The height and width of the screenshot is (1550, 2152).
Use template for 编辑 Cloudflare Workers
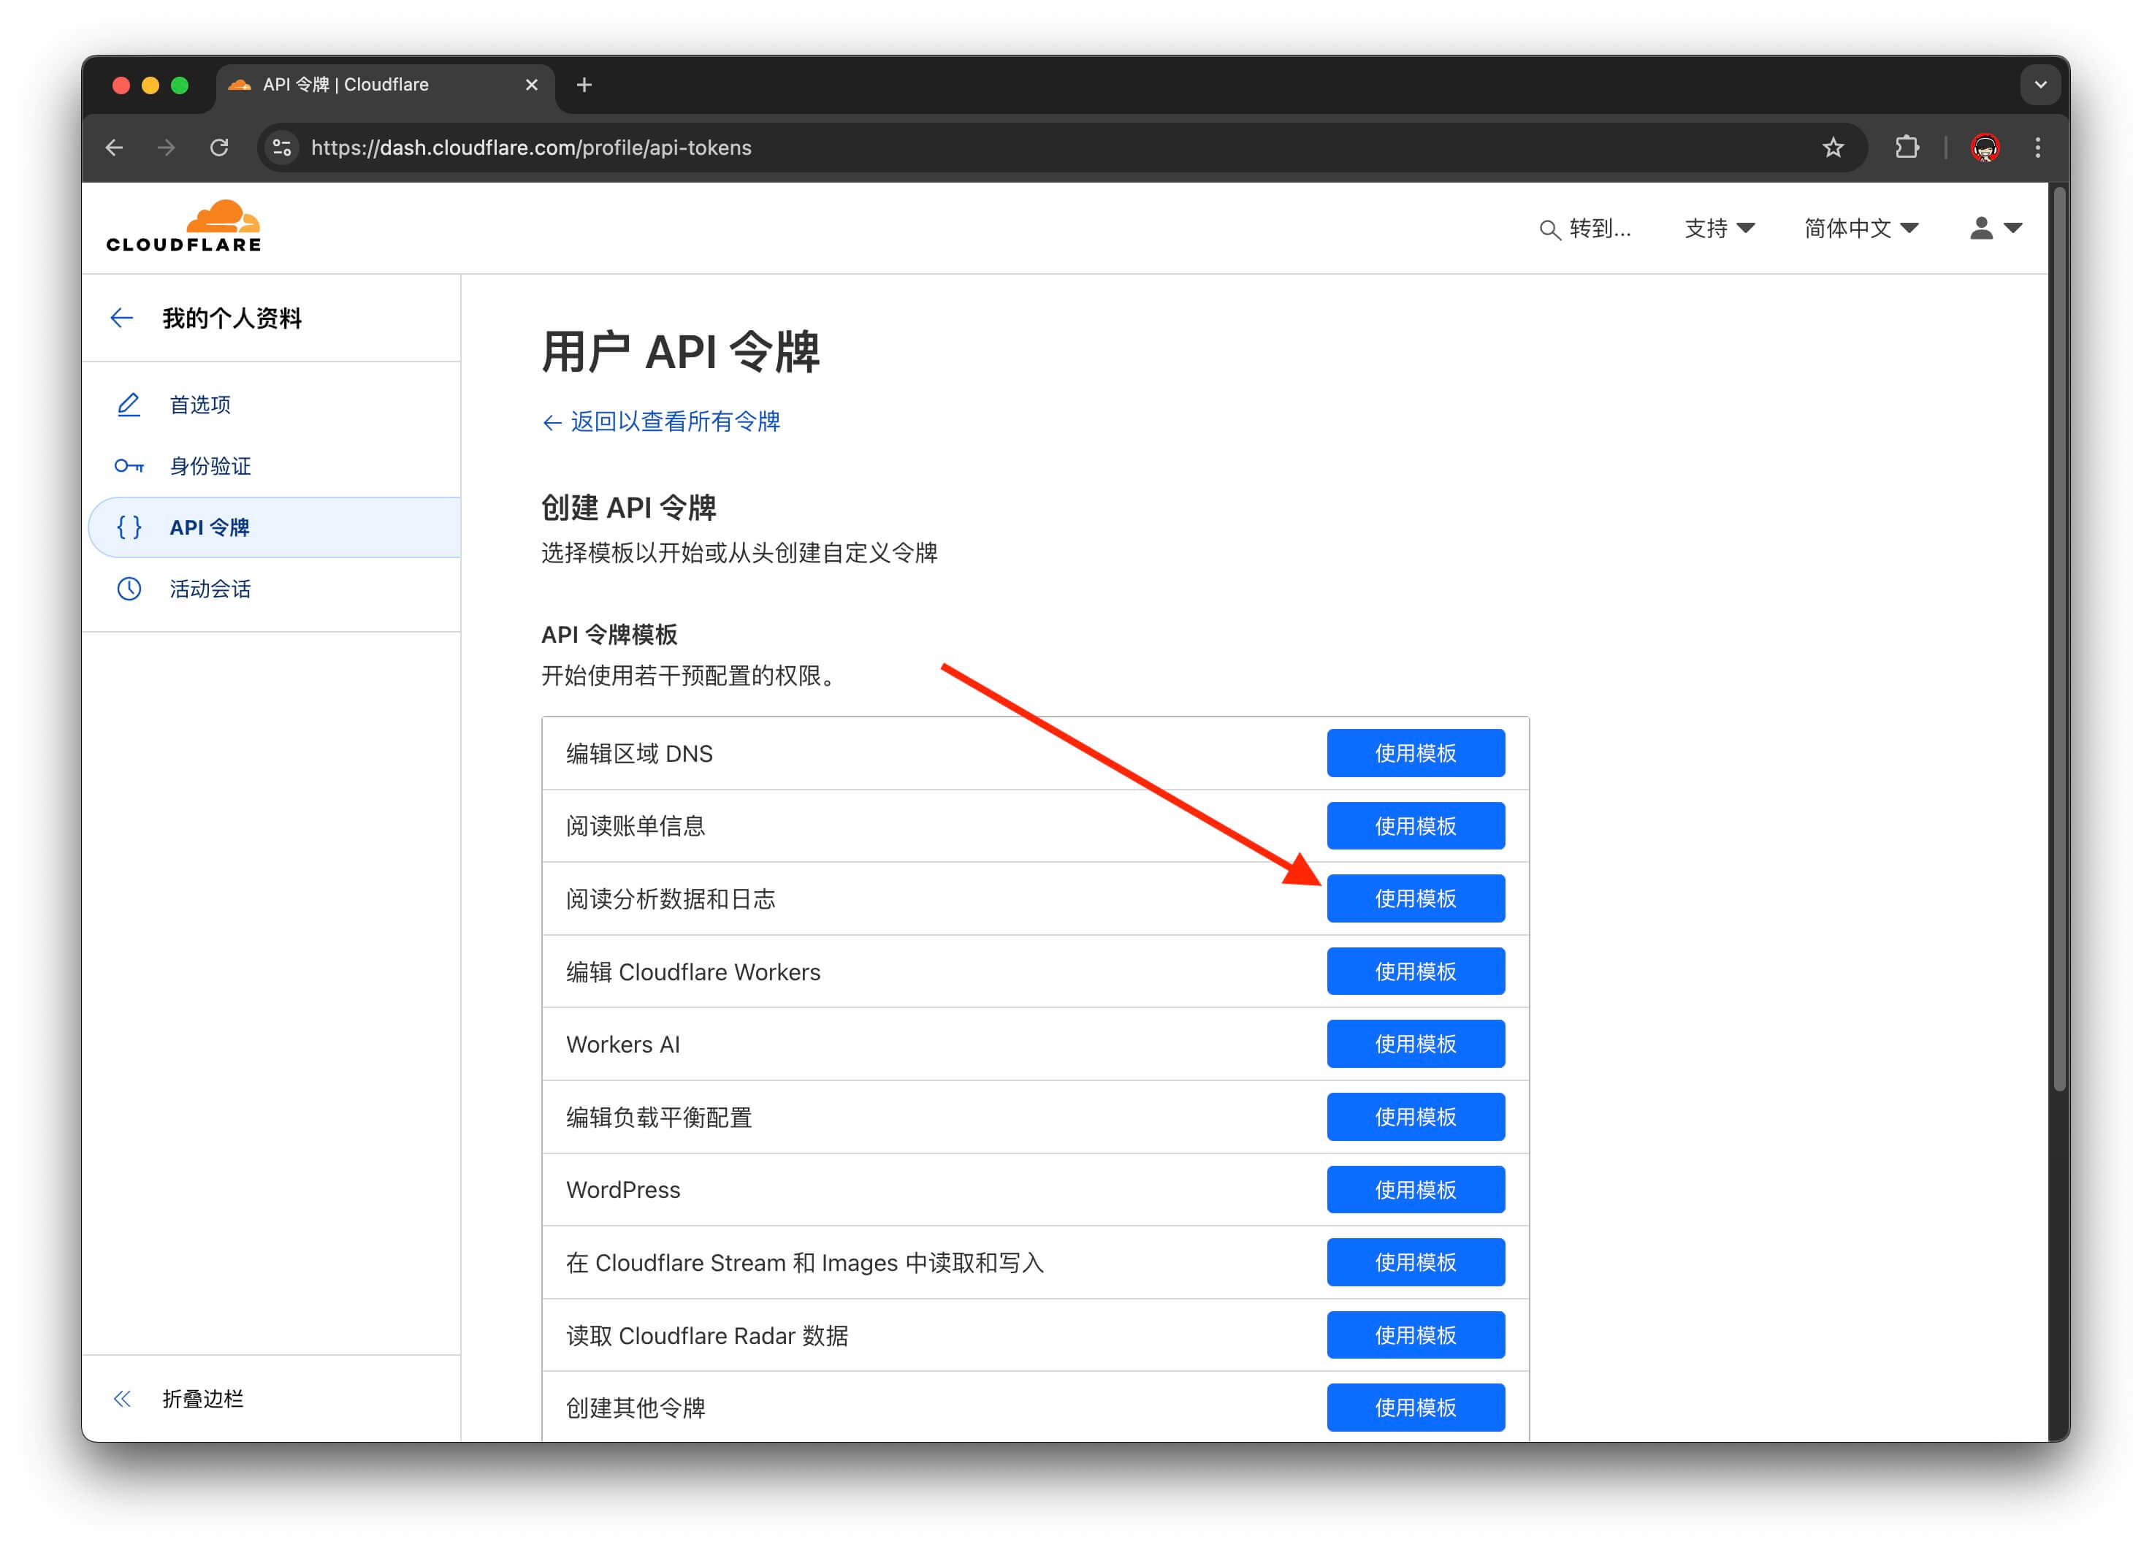click(1416, 971)
